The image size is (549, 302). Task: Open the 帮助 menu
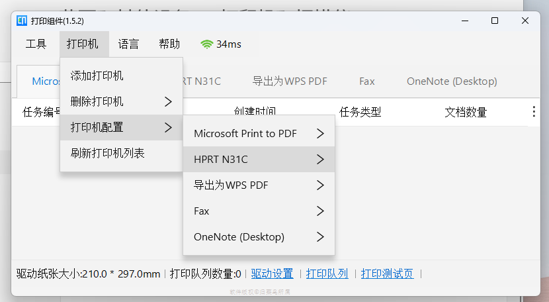[169, 44]
